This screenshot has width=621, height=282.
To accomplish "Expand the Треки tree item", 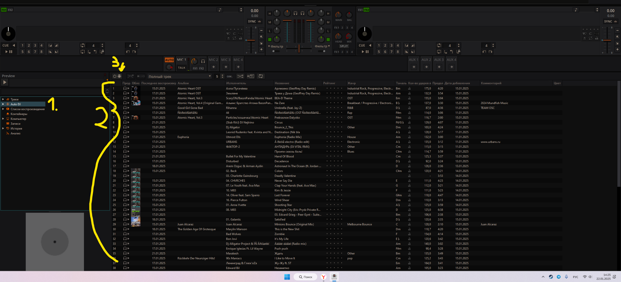I will pos(3,99).
